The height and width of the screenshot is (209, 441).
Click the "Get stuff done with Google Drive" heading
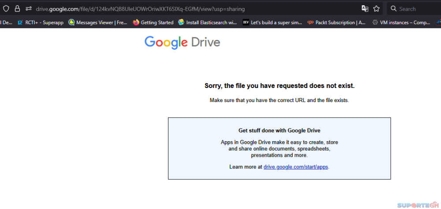click(x=279, y=131)
